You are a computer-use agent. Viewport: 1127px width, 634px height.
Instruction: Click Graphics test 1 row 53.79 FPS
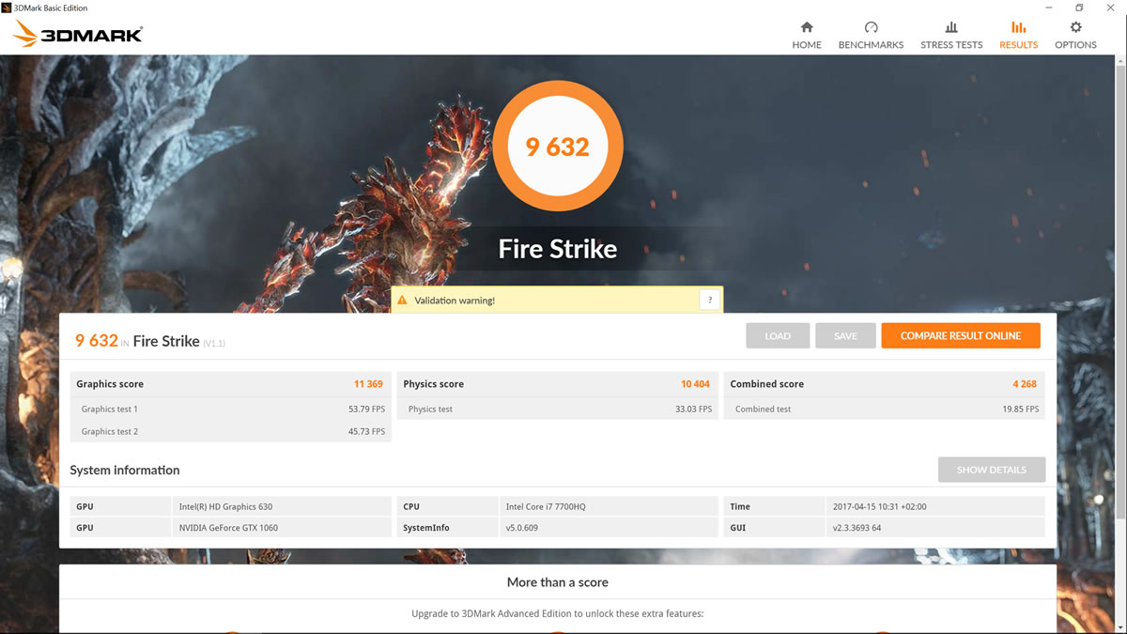(231, 409)
